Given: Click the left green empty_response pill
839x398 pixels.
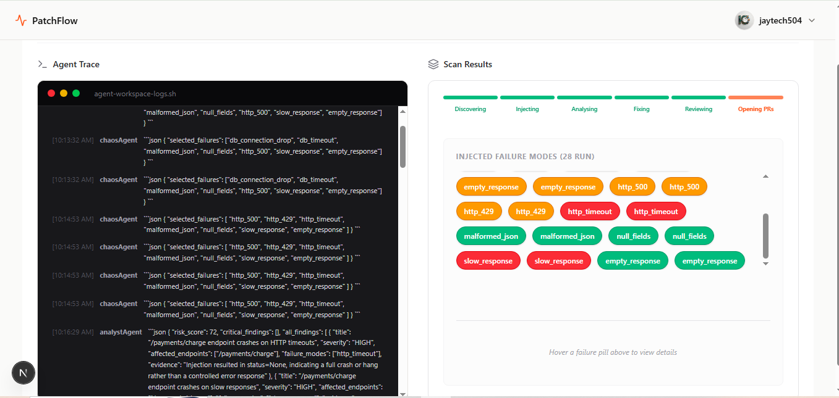Looking at the screenshot, I should tap(632, 261).
